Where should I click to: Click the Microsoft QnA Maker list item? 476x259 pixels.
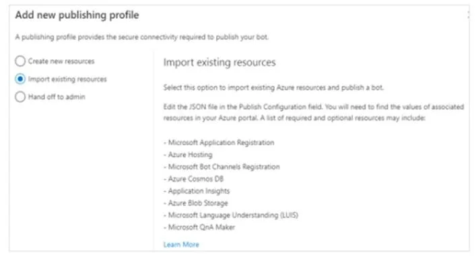(199, 227)
